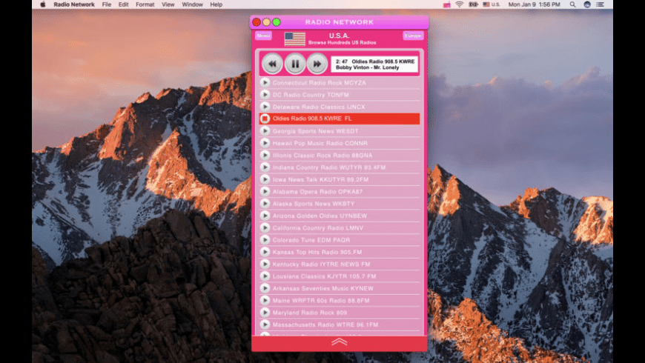Play Alaska Sports News WKBTY icon
The width and height of the screenshot is (645, 363).
coord(265,204)
